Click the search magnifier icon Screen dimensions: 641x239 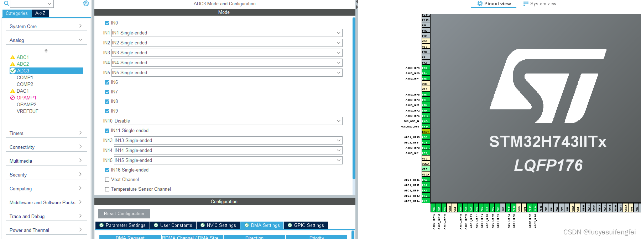(x=6, y=4)
